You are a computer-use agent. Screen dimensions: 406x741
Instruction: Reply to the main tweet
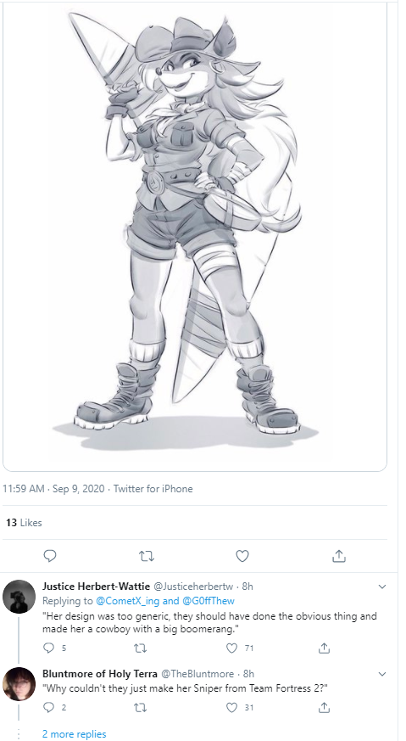[x=49, y=556]
